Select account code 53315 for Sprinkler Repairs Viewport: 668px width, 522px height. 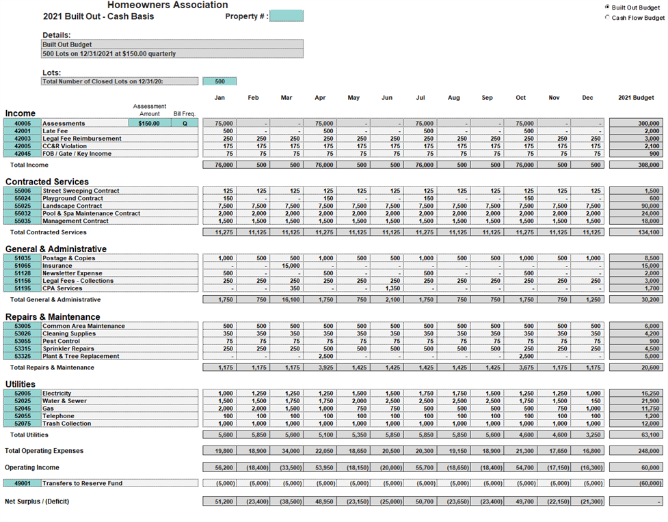click(23, 348)
